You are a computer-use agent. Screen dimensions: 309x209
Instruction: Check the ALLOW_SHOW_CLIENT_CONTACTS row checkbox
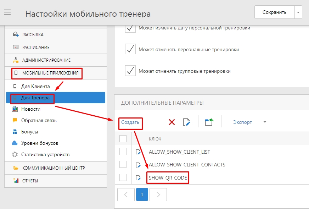123,164
